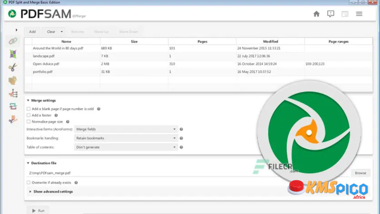Select the Open-Advice.pdf row
The height and width of the screenshot is (214, 380).
(x=198, y=64)
